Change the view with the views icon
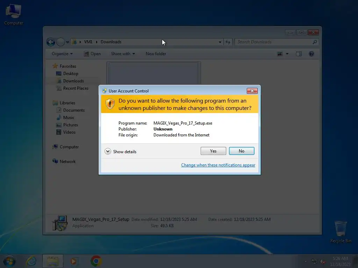358x268 pixels. 280,54
